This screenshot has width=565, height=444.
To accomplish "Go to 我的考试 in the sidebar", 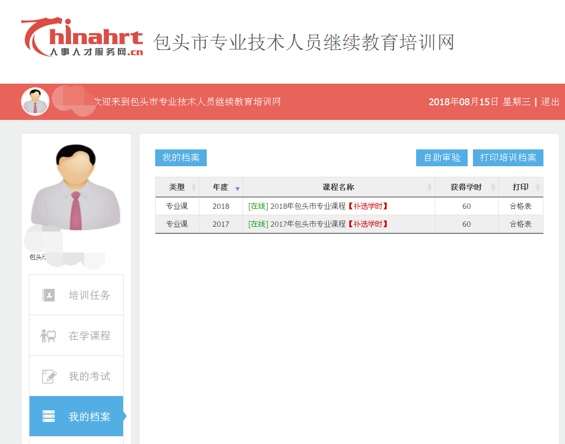I will (89, 376).
